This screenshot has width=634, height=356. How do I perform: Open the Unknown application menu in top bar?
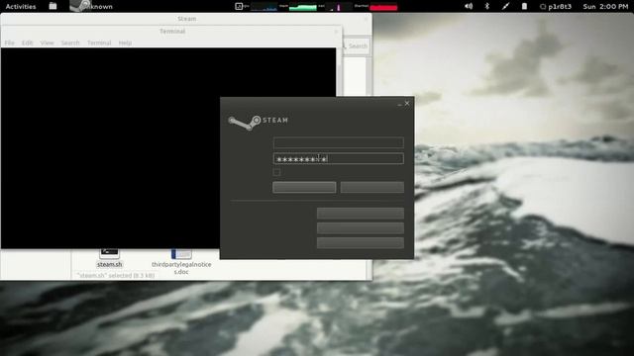click(91, 7)
